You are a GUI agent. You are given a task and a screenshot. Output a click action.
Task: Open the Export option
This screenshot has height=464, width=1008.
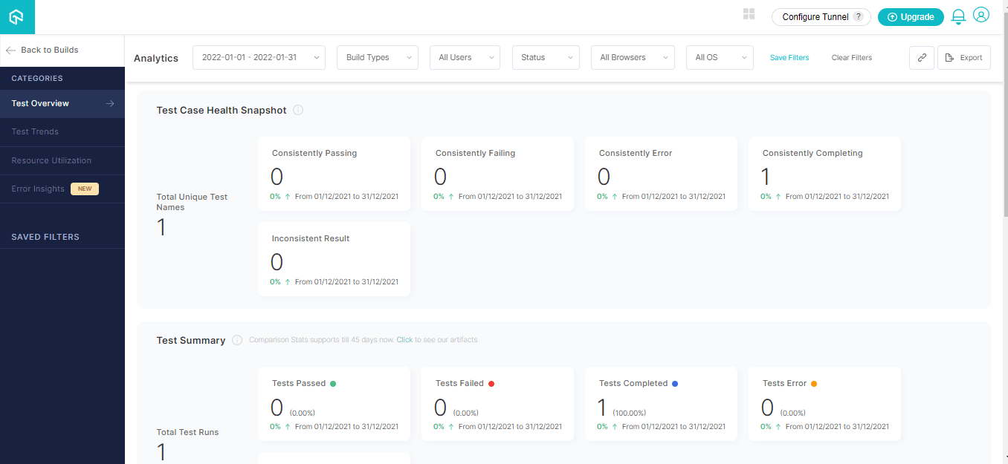pos(963,57)
